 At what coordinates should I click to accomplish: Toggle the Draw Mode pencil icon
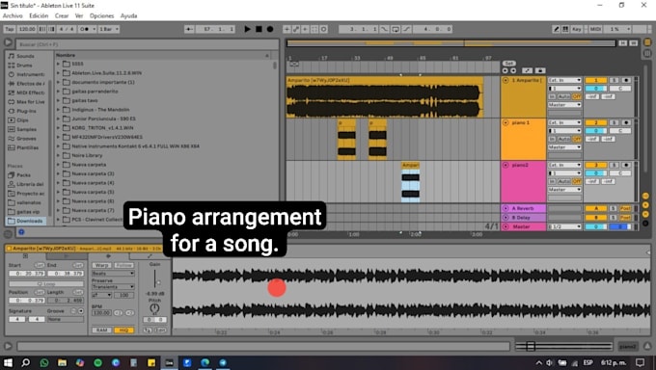point(557,29)
